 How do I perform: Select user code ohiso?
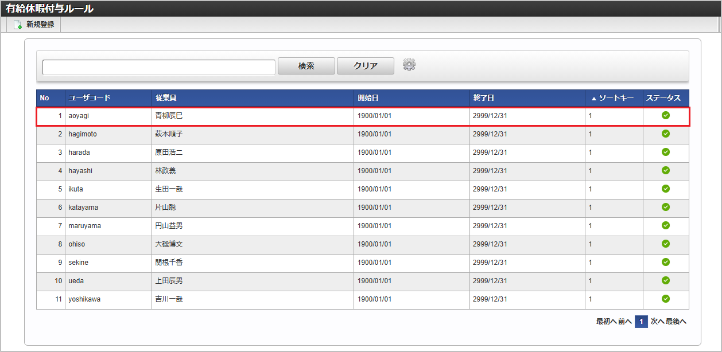(76, 244)
